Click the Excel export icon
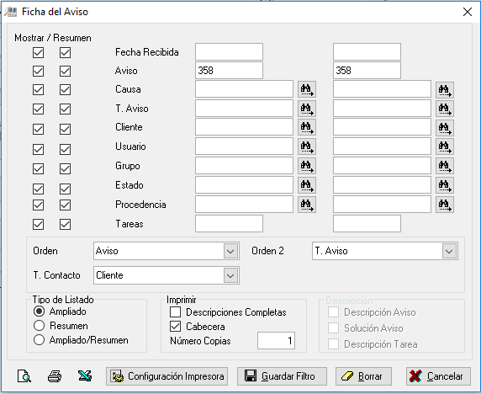 (85, 375)
